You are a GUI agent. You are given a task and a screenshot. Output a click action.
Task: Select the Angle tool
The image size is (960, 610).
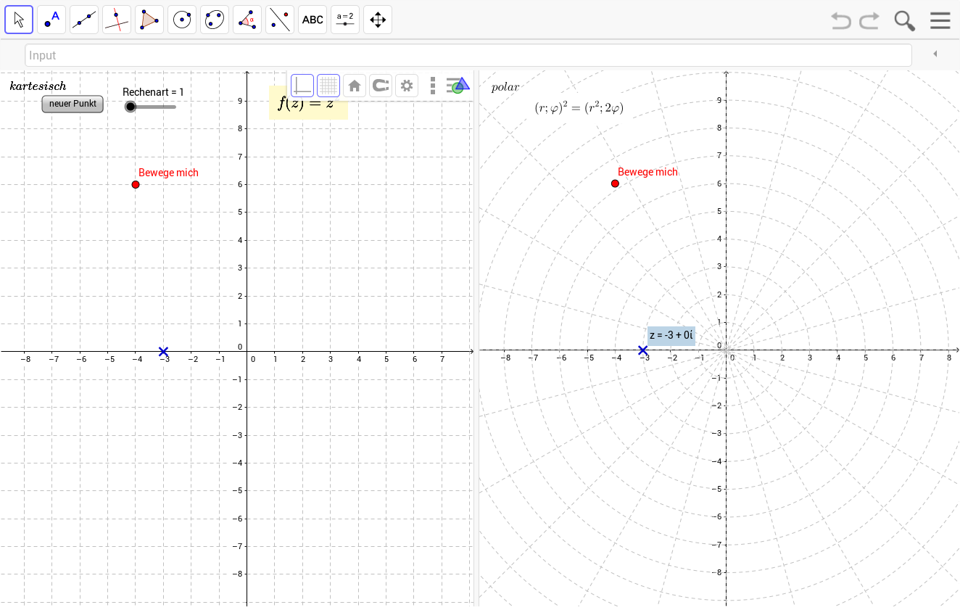[247, 20]
